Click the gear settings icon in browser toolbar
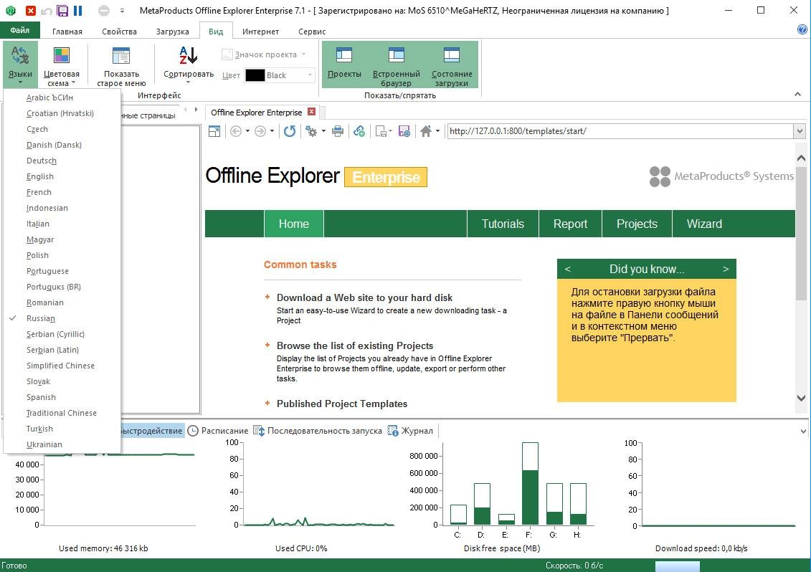The image size is (811, 572). [x=311, y=131]
